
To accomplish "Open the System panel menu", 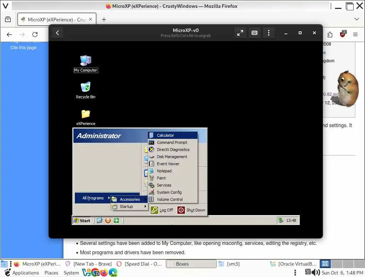I will (x=71, y=273).
